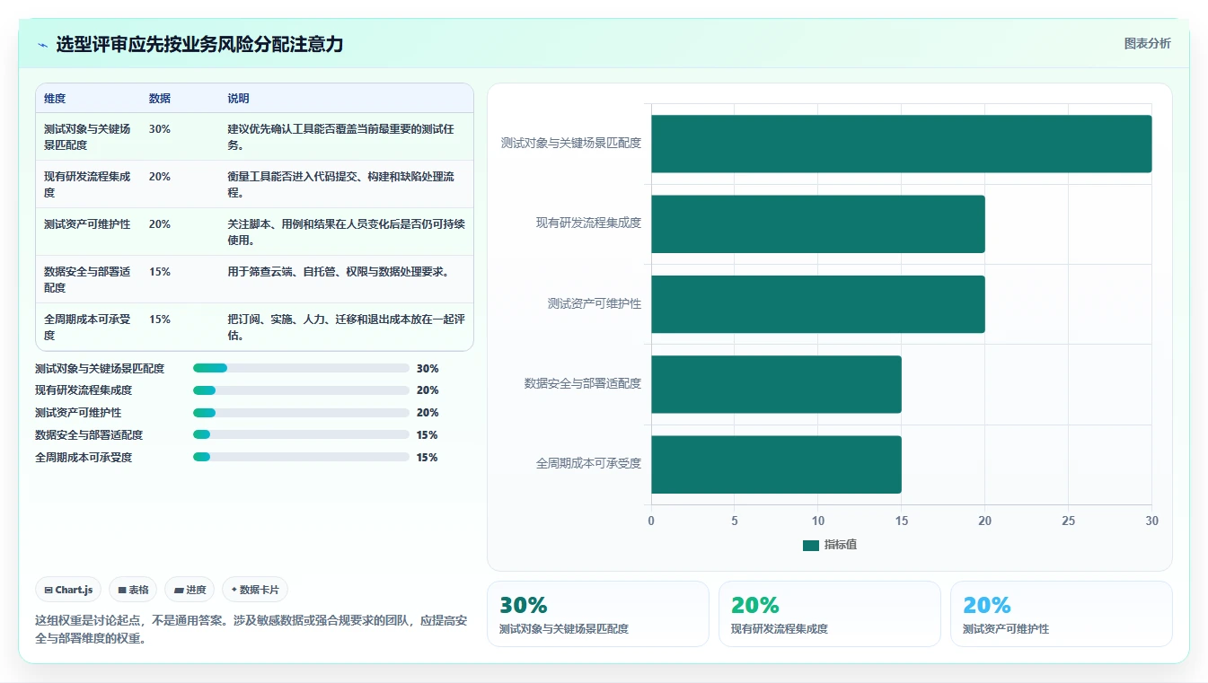
Task: Click the 测试对象与关键场景匹配度 progress bar
Action: pyautogui.click(x=301, y=368)
